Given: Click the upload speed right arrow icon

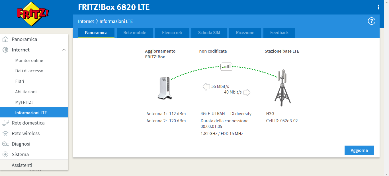Looking at the screenshot, I should pos(247,92).
